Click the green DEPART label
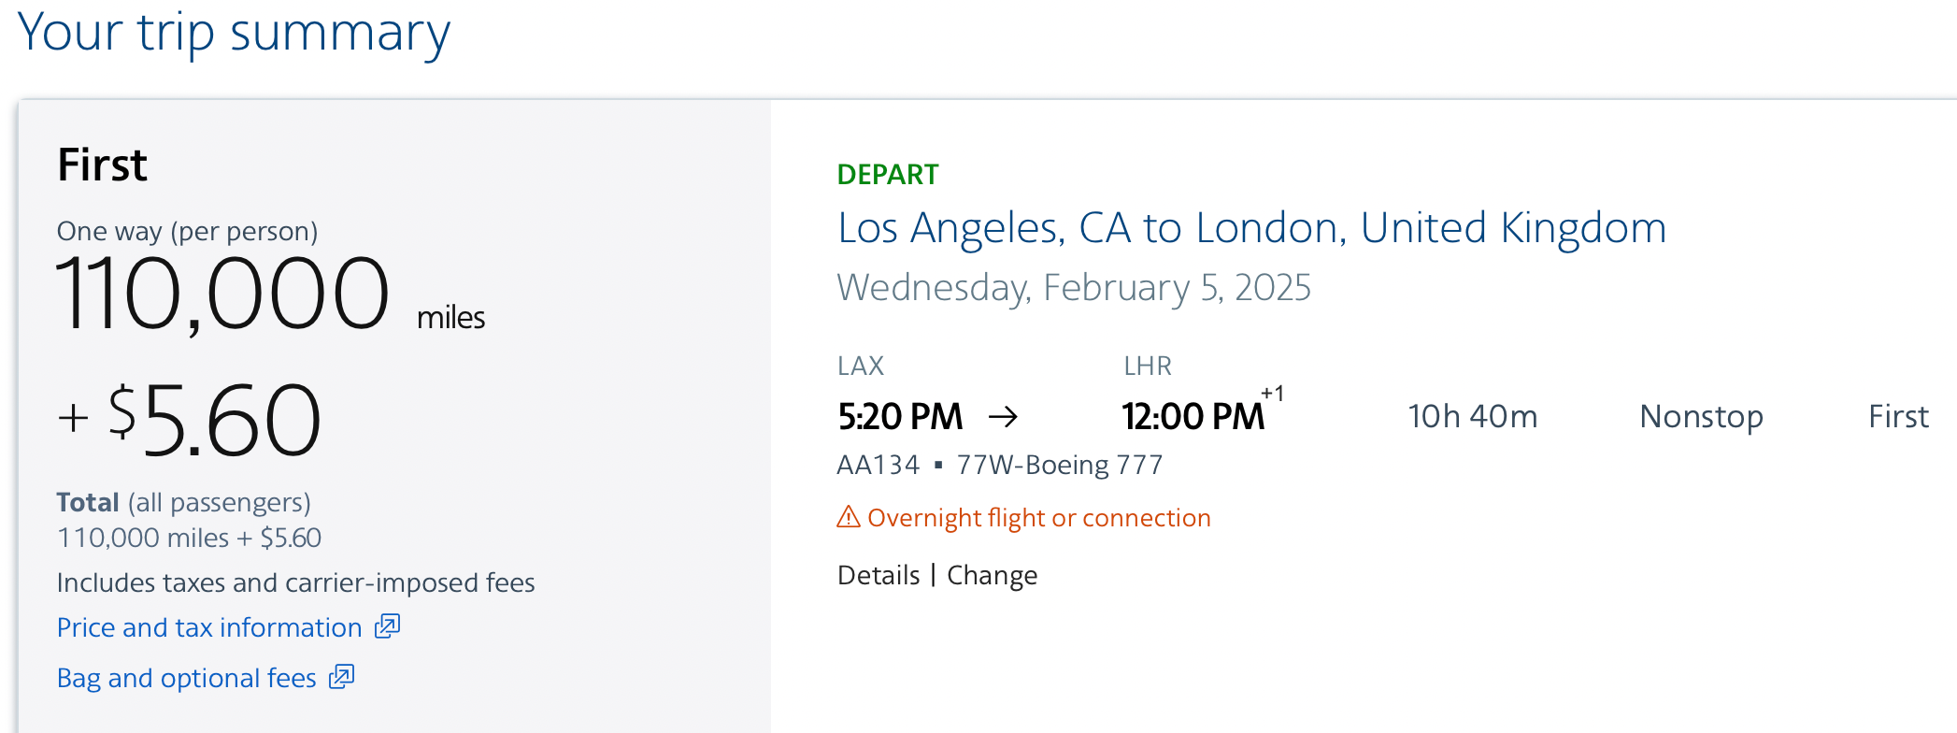The height and width of the screenshot is (733, 1957). (x=887, y=175)
